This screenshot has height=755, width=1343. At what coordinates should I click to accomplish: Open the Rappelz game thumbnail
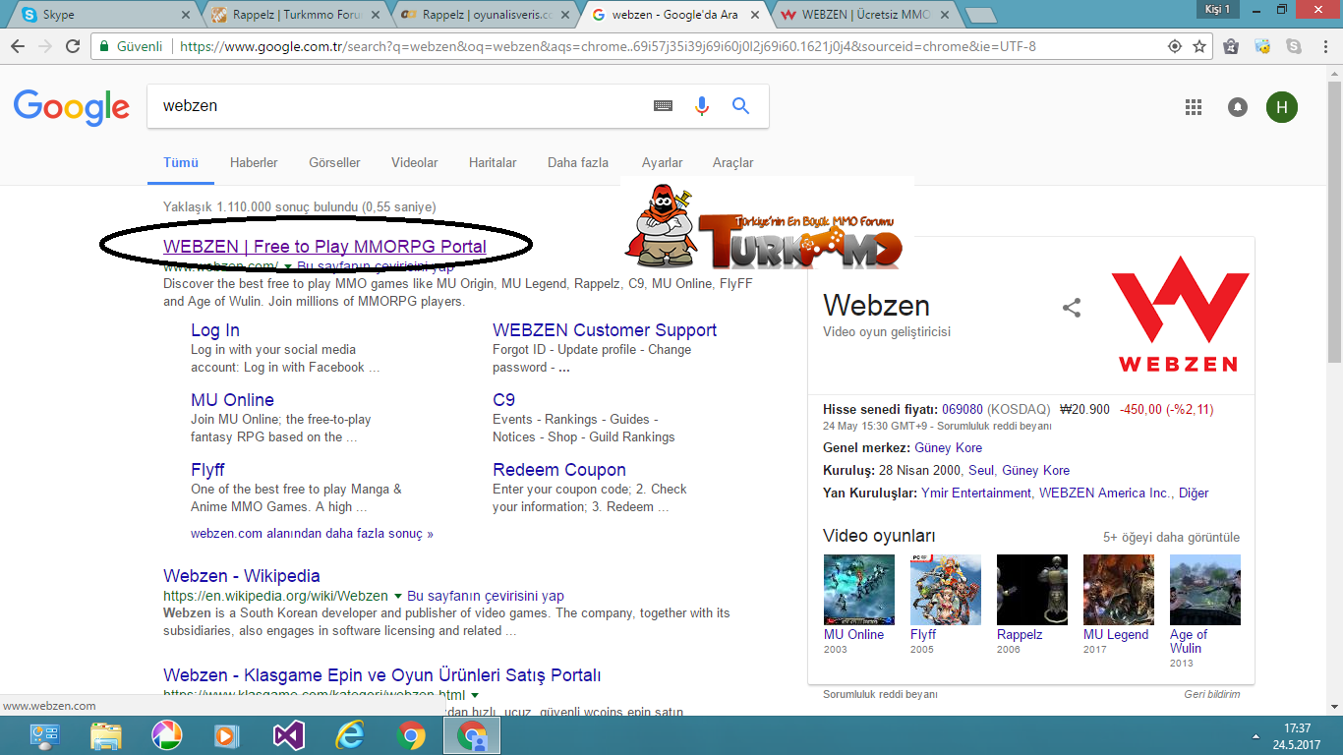tap(1032, 590)
